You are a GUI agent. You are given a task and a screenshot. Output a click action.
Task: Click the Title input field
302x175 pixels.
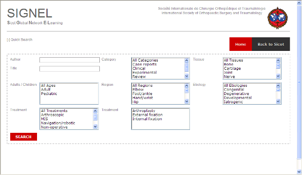pos(70,69)
